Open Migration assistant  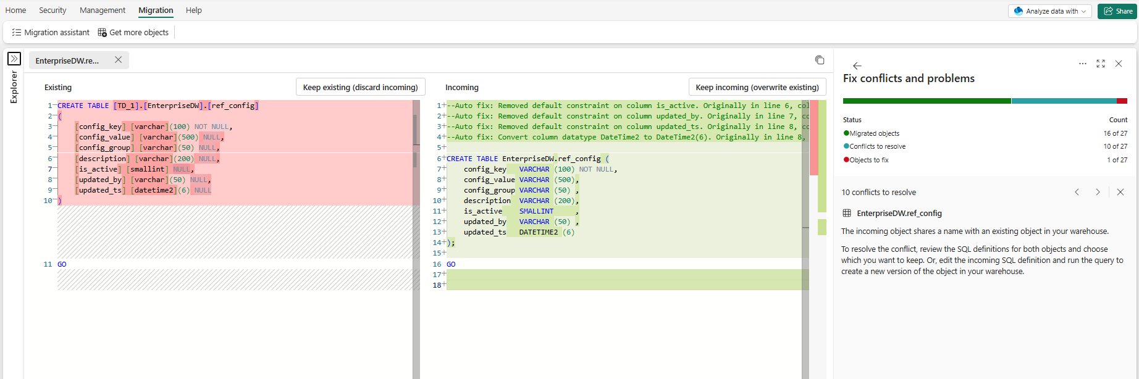pyautogui.click(x=51, y=32)
